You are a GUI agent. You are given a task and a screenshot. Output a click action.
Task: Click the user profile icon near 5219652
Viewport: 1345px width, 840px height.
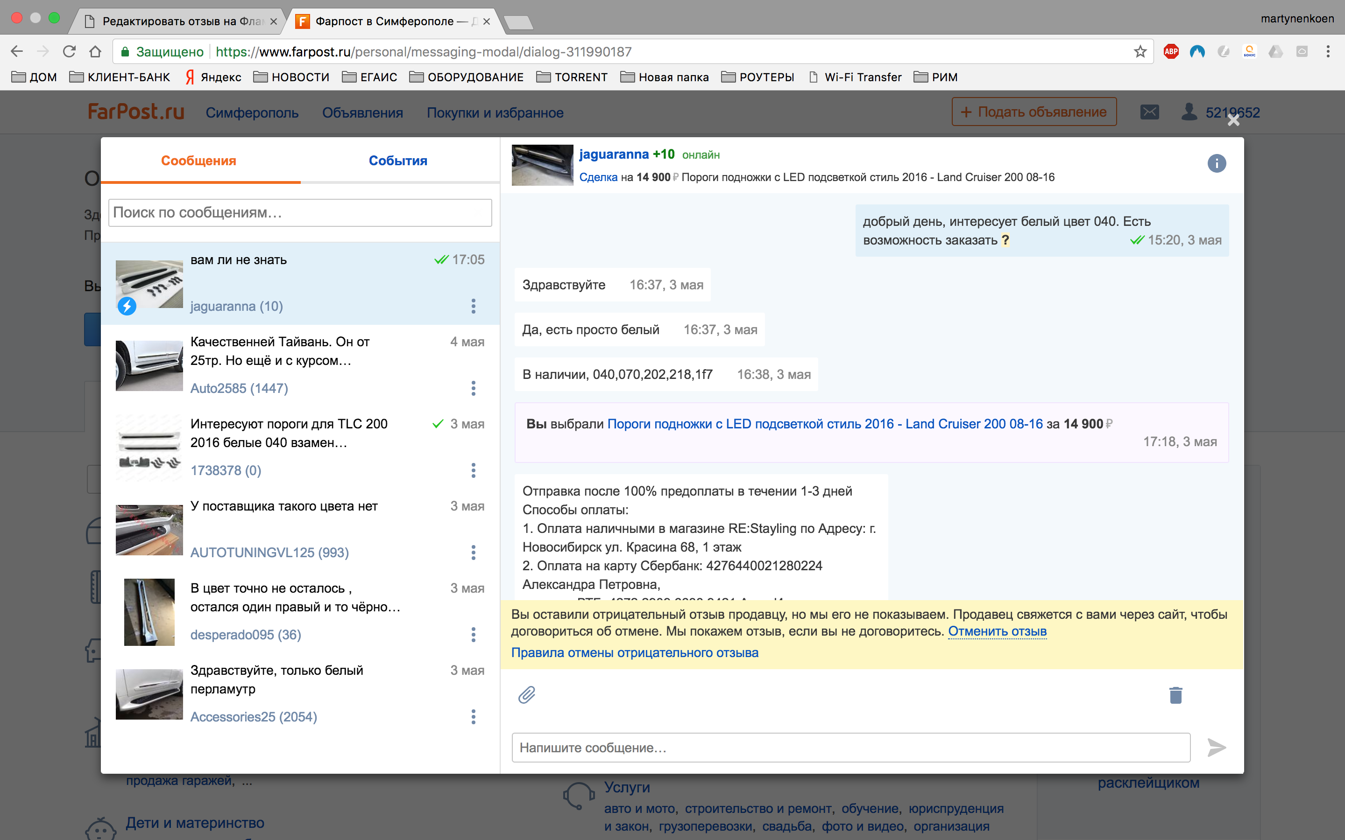pyautogui.click(x=1189, y=112)
